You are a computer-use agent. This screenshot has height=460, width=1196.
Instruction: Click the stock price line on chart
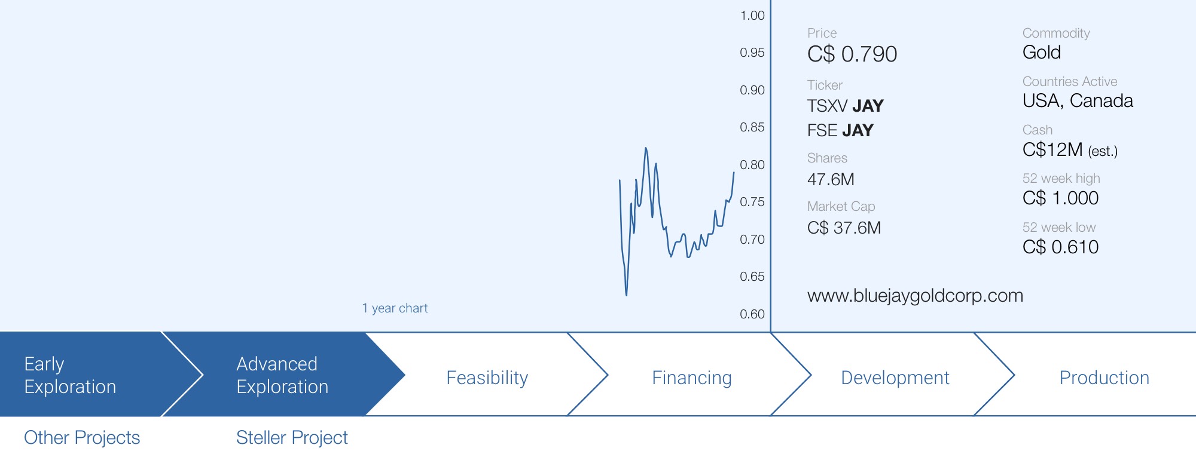(x=677, y=222)
